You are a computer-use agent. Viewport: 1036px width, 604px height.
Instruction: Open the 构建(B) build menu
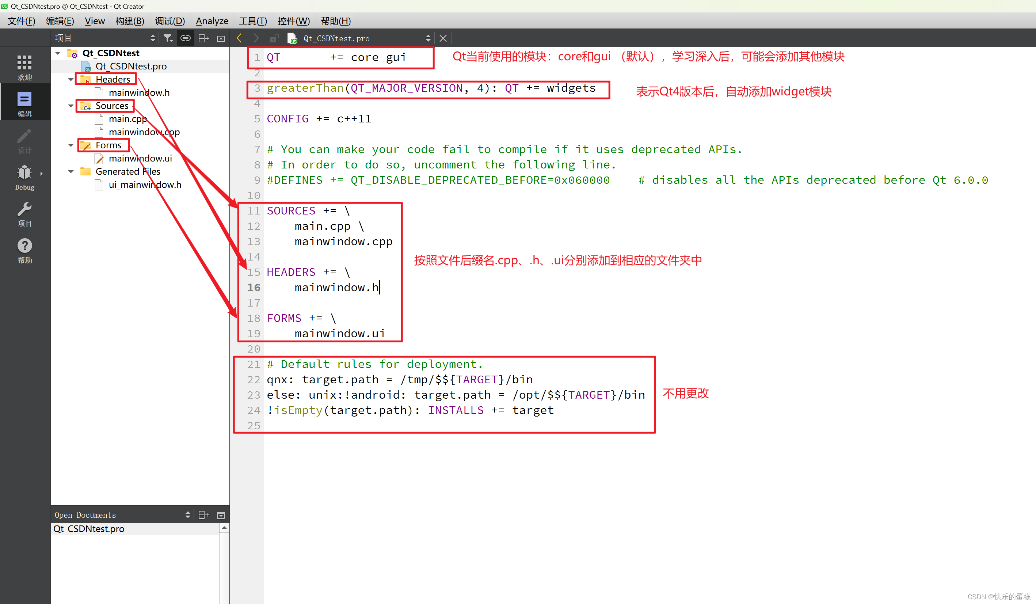point(129,21)
